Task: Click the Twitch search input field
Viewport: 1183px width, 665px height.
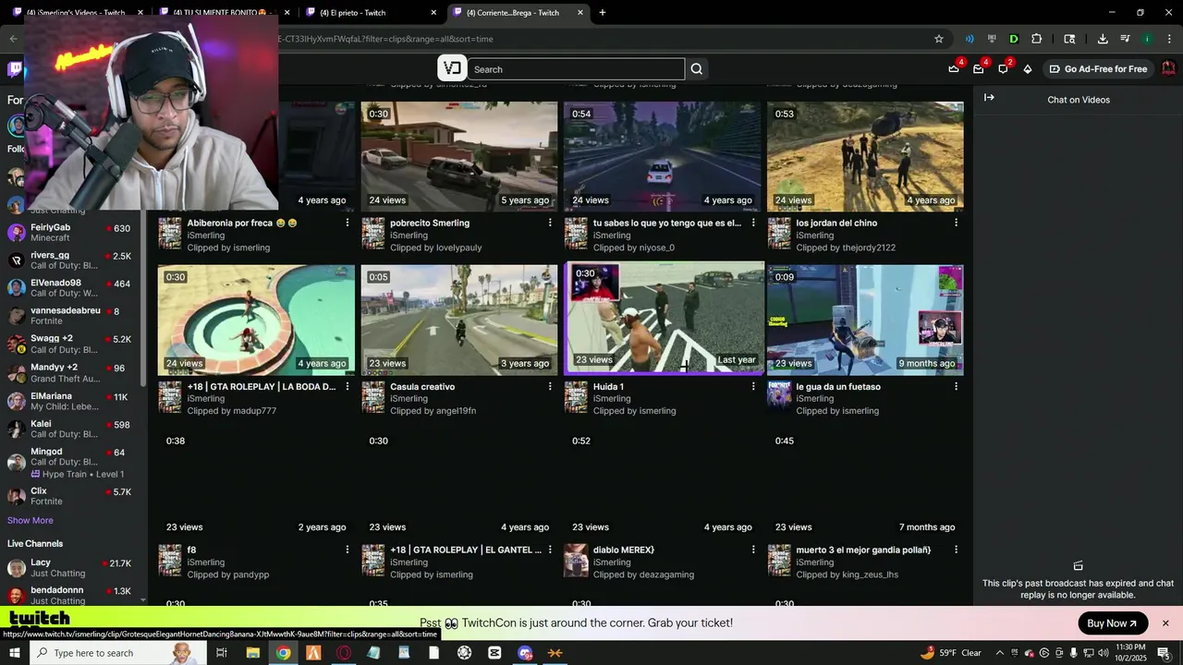Action: (576, 69)
